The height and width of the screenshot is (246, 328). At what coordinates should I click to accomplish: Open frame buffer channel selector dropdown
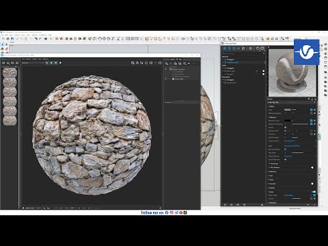click(x=33, y=63)
